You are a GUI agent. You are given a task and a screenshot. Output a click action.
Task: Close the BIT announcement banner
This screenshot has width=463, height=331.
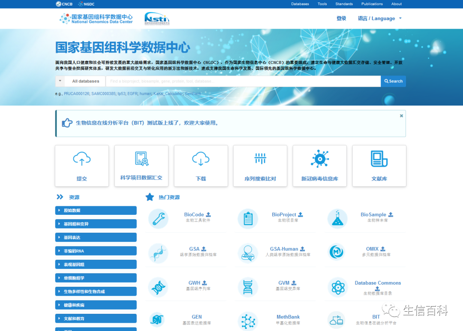coord(401,116)
